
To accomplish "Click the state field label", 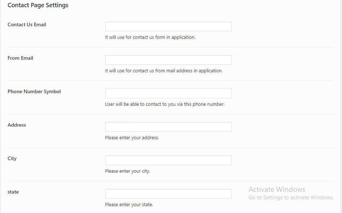I will (13, 192).
